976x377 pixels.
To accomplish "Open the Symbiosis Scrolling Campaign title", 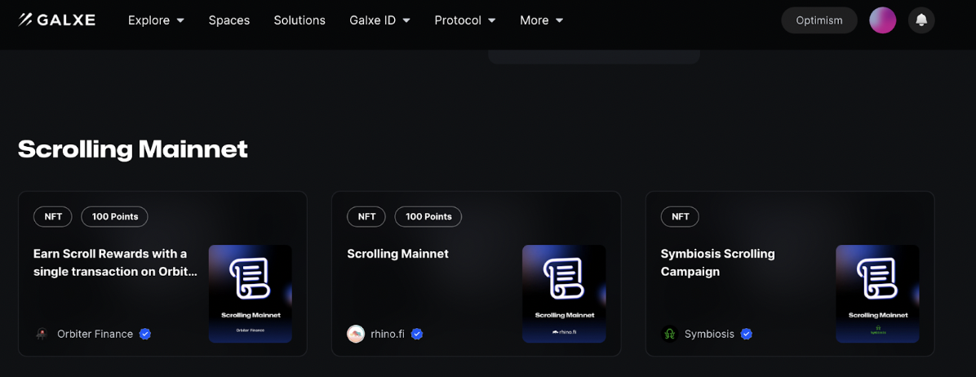I will [717, 263].
